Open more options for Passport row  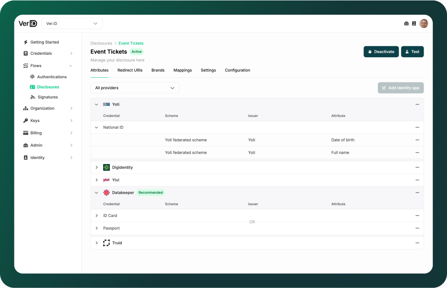pyautogui.click(x=417, y=228)
